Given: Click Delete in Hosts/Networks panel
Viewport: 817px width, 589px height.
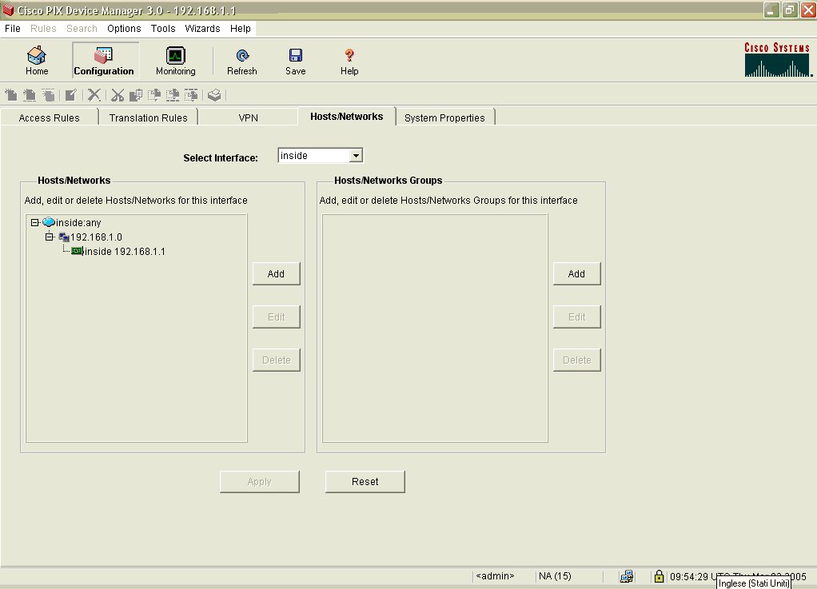Looking at the screenshot, I should (x=276, y=360).
